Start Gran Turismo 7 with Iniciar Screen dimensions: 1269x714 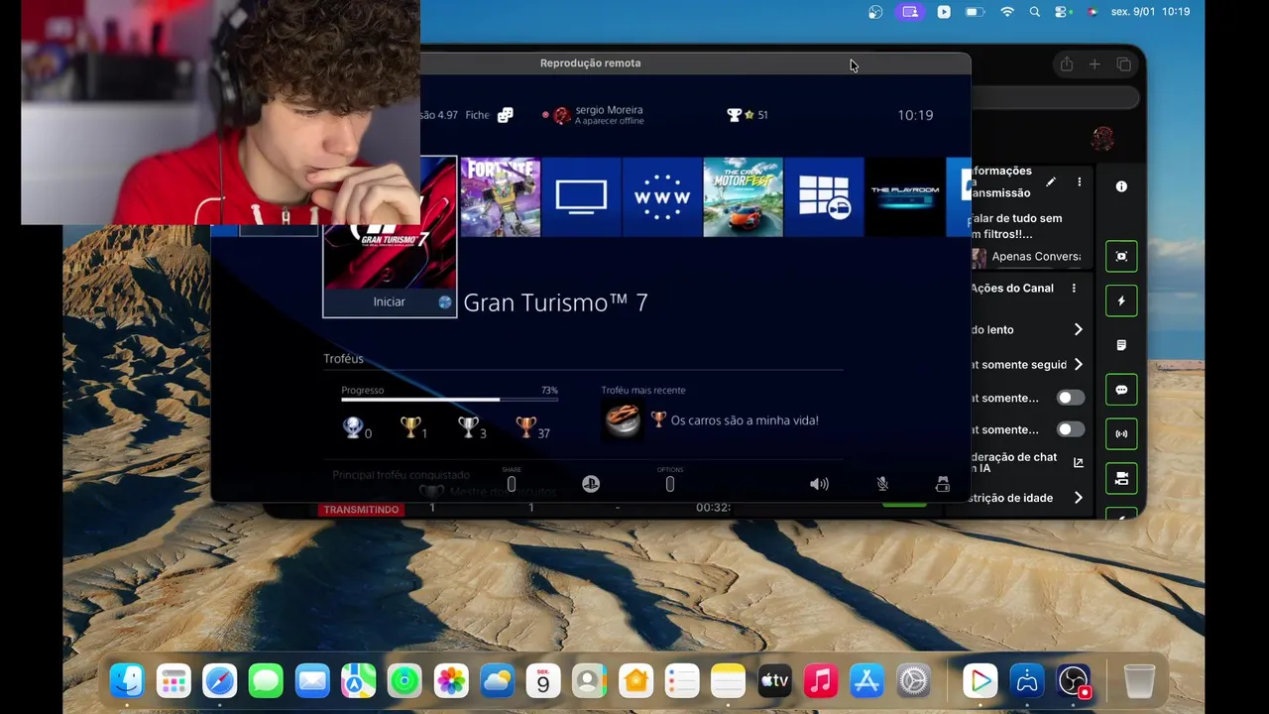(389, 301)
